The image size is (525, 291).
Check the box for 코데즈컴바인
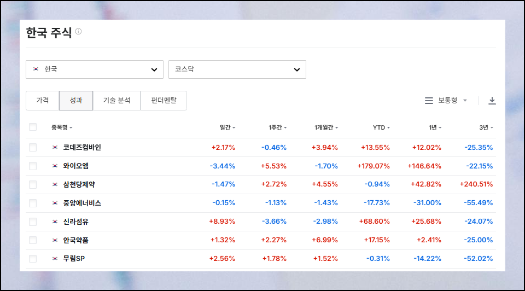(33, 147)
